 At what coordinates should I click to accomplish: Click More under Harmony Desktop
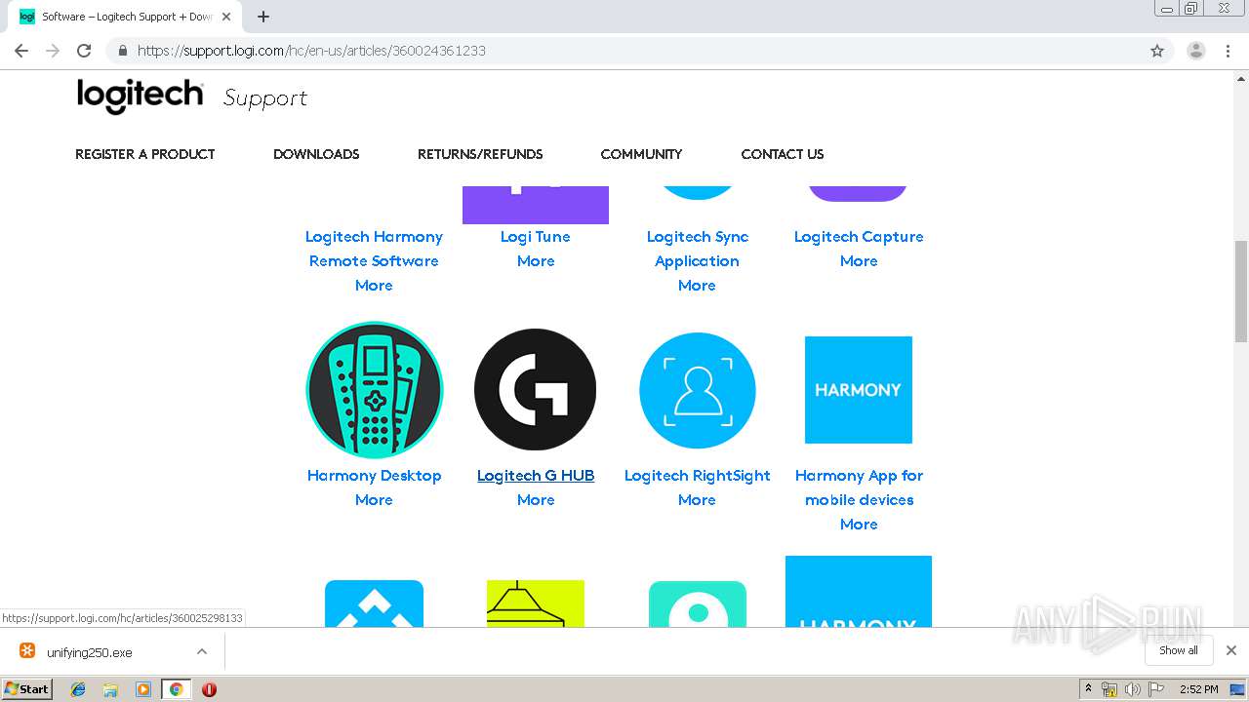click(x=374, y=499)
